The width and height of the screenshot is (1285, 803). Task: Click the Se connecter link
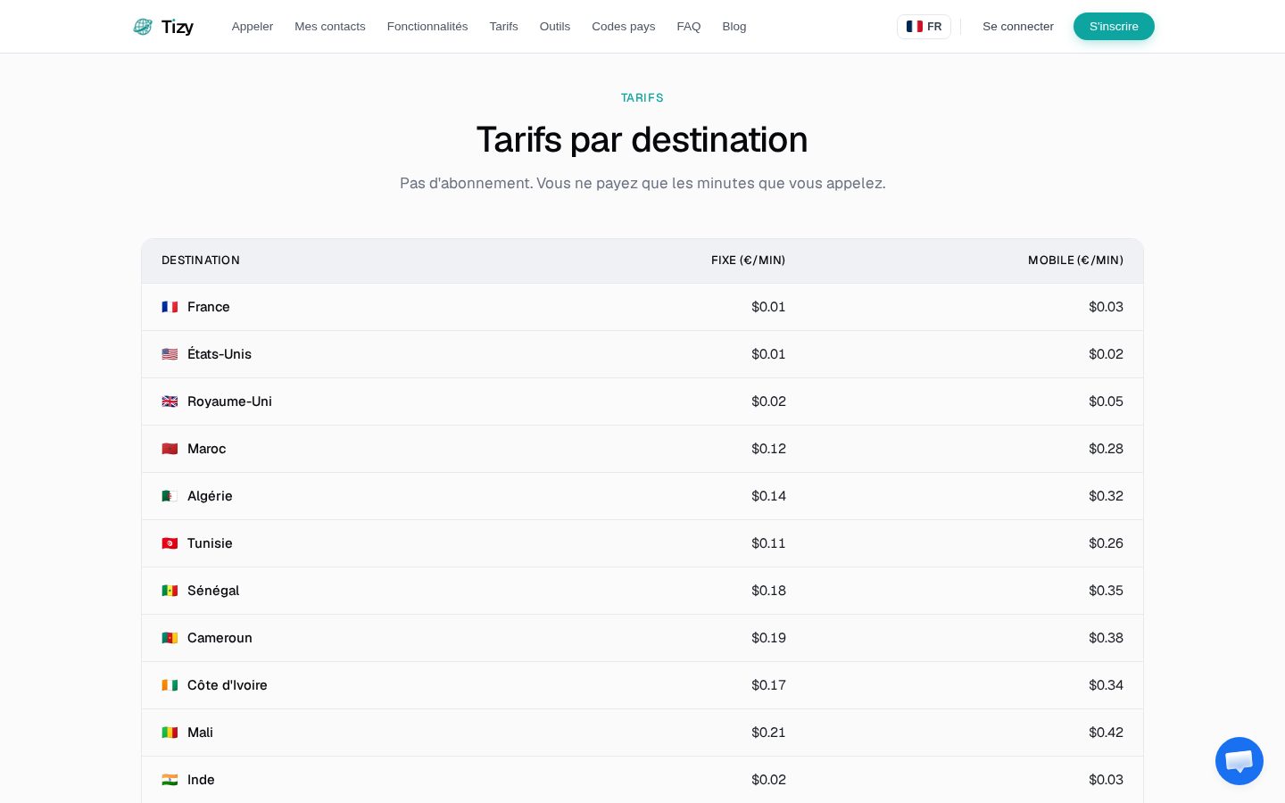coord(1018,27)
